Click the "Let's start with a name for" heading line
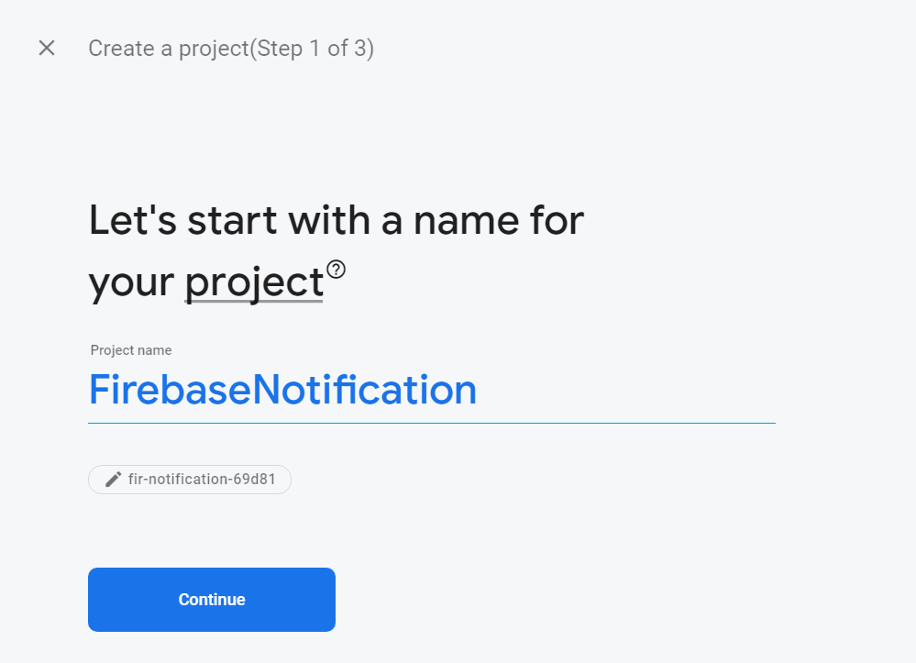This screenshot has width=916, height=663. (336, 221)
